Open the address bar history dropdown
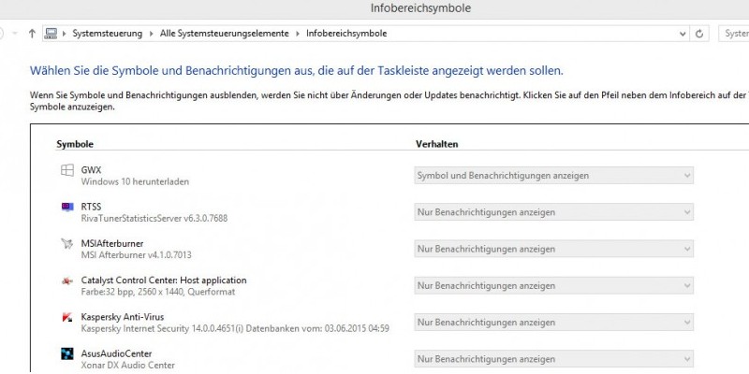The width and height of the screenshot is (749, 374). tap(683, 34)
